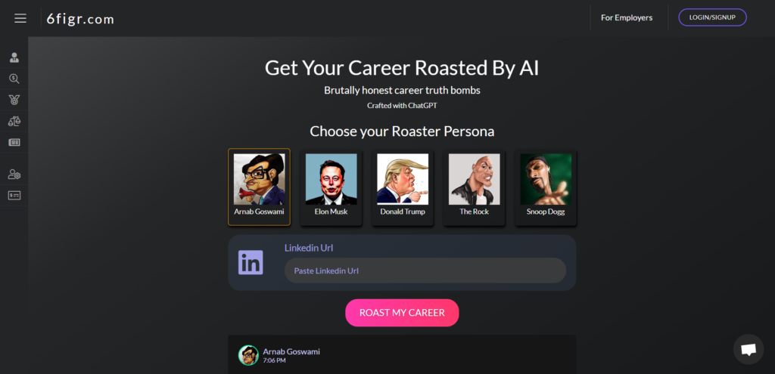775x374 pixels.
Task: Open the user with gear sidebar icon
Action: [x=14, y=175]
